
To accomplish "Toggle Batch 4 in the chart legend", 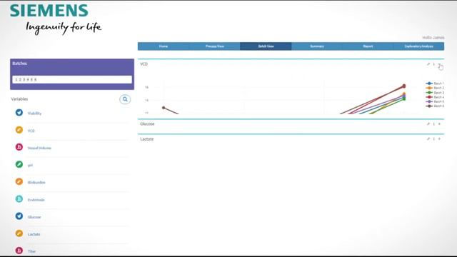I will [x=435, y=97].
